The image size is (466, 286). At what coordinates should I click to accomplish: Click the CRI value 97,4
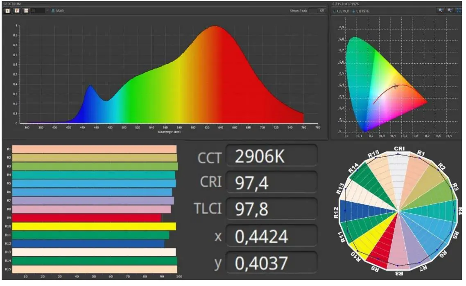251,183
